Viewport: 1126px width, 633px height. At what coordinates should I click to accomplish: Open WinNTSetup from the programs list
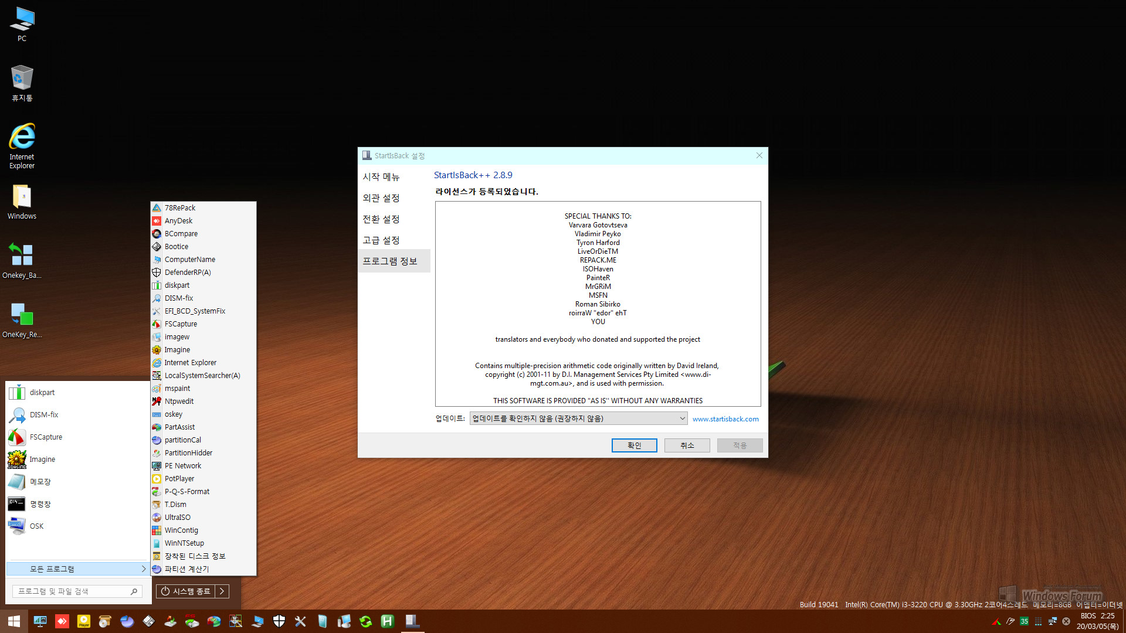203,543
